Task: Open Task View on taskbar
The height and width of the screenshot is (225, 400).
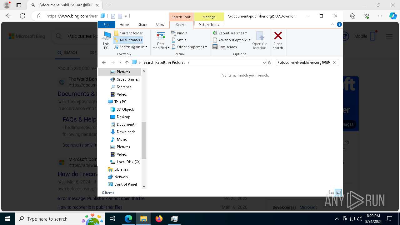Action: [x=112, y=219]
